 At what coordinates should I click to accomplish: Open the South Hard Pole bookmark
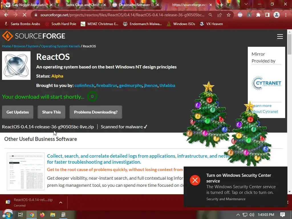pyautogui.click(x=61, y=24)
